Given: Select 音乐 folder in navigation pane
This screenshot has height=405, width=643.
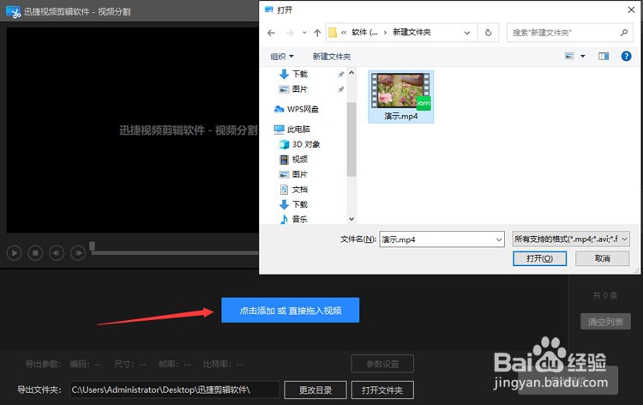Looking at the screenshot, I should point(299,219).
